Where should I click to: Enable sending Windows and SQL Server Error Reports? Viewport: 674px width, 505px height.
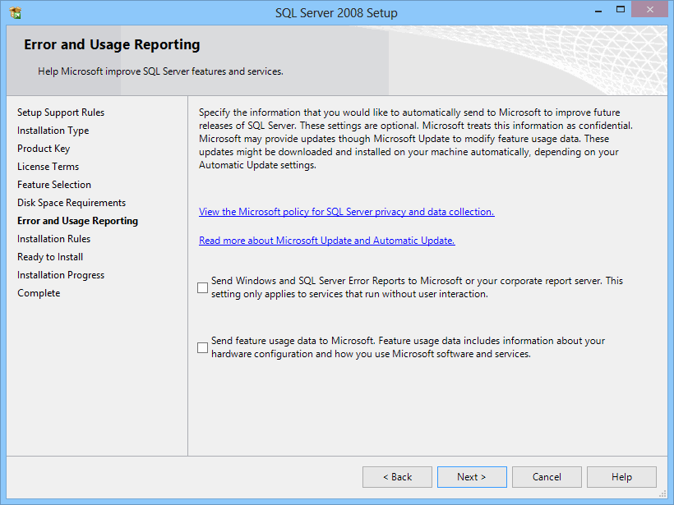click(202, 287)
